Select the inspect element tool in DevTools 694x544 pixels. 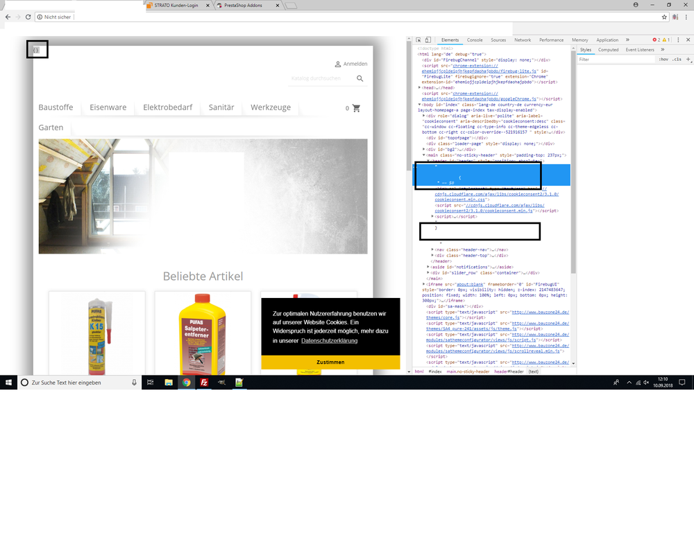419,40
